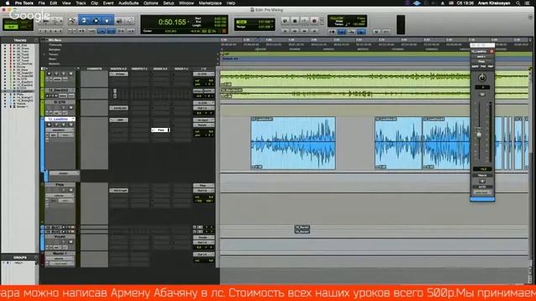536x301 pixels.
Task: Click the insert slot on Flute track
Action: coord(119,191)
